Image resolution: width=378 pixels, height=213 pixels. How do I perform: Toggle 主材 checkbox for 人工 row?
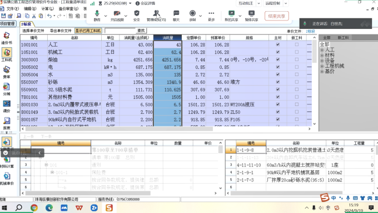pos(278,44)
